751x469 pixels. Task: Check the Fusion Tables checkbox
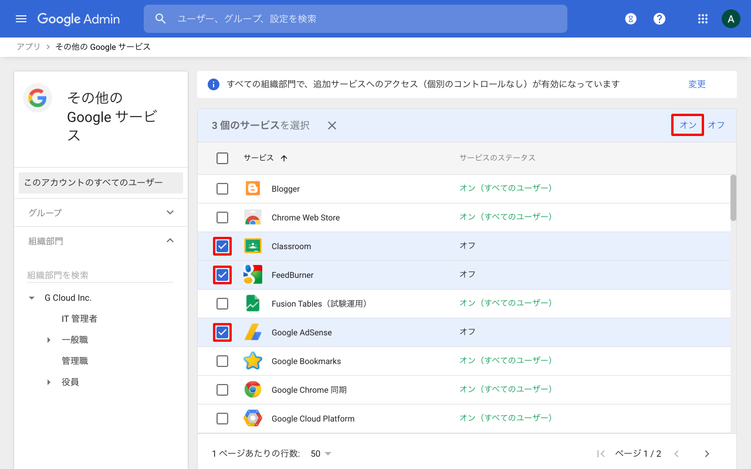coord(222,304)
